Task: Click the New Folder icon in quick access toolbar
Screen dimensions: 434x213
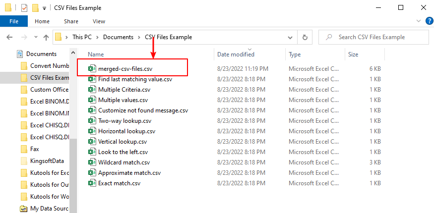Action: (35, 8)
